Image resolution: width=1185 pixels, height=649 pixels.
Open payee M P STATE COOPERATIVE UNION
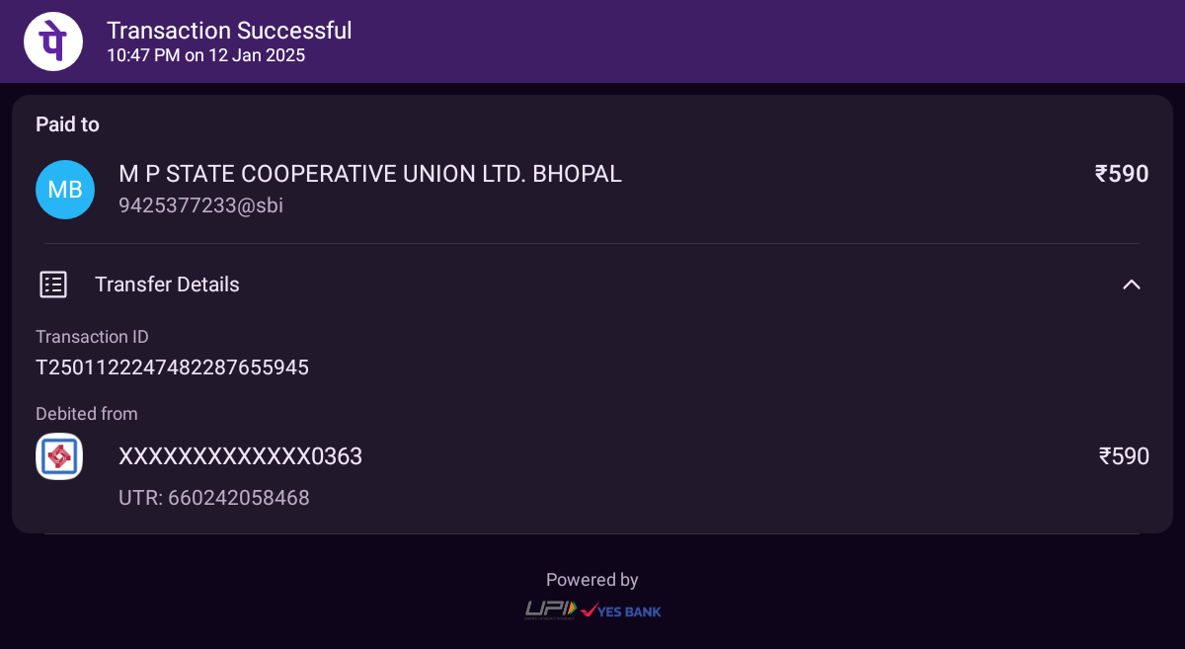370,174
